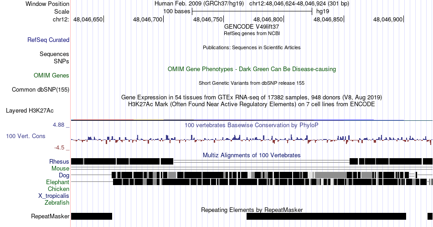Click the Scale label

62,11
